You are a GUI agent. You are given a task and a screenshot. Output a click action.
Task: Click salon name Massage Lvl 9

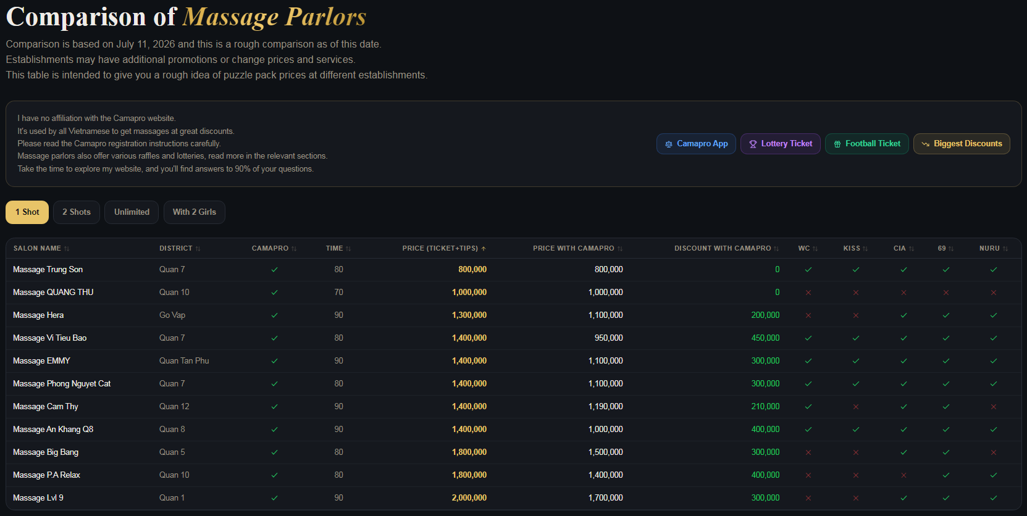pos(38,498)
